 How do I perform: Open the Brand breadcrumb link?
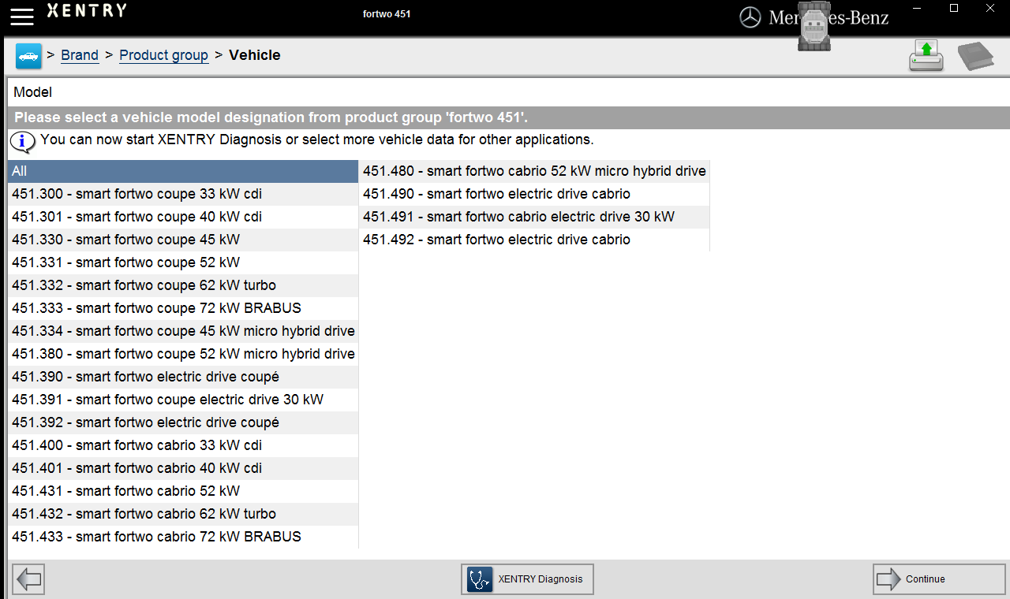[80, 55]
